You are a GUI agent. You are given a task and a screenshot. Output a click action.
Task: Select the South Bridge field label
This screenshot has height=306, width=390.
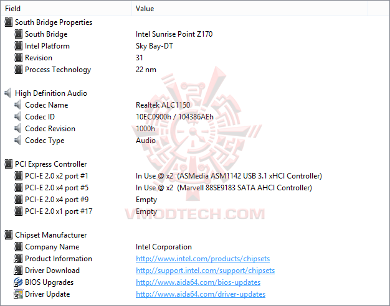(x=46, y=34)
